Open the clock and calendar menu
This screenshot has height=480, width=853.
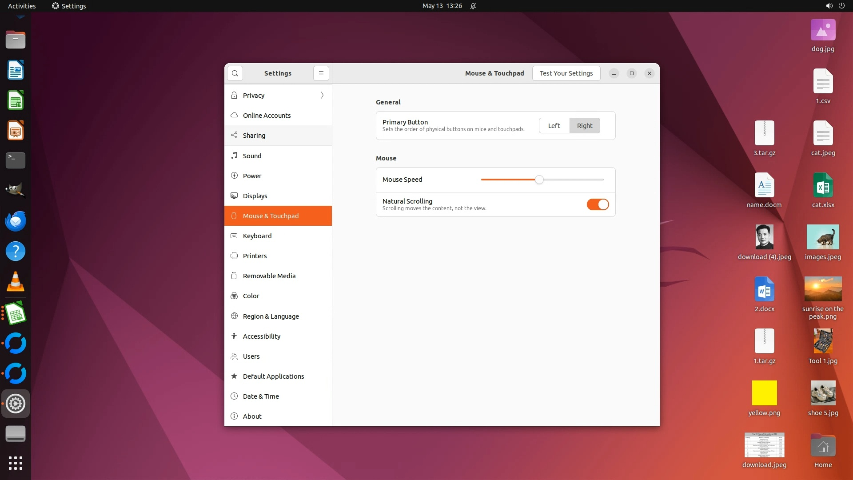click(x=442, y=6)
